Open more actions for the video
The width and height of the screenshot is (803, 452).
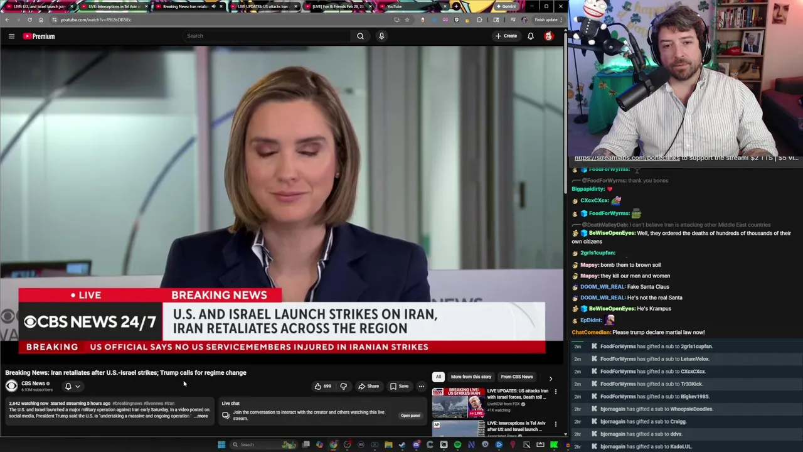point(422,386)
